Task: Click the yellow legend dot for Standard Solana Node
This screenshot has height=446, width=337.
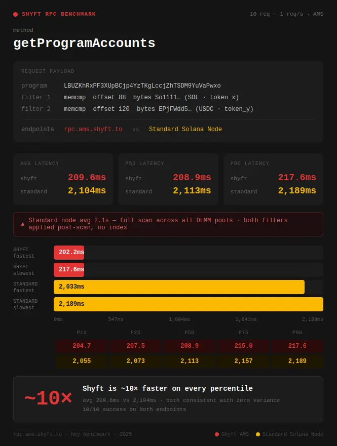Action: click(258, 434)
